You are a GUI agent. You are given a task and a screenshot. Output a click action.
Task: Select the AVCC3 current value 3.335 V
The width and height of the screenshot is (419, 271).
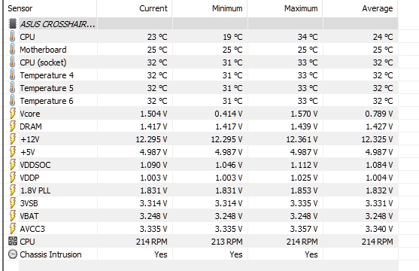[x=153, y=229]
